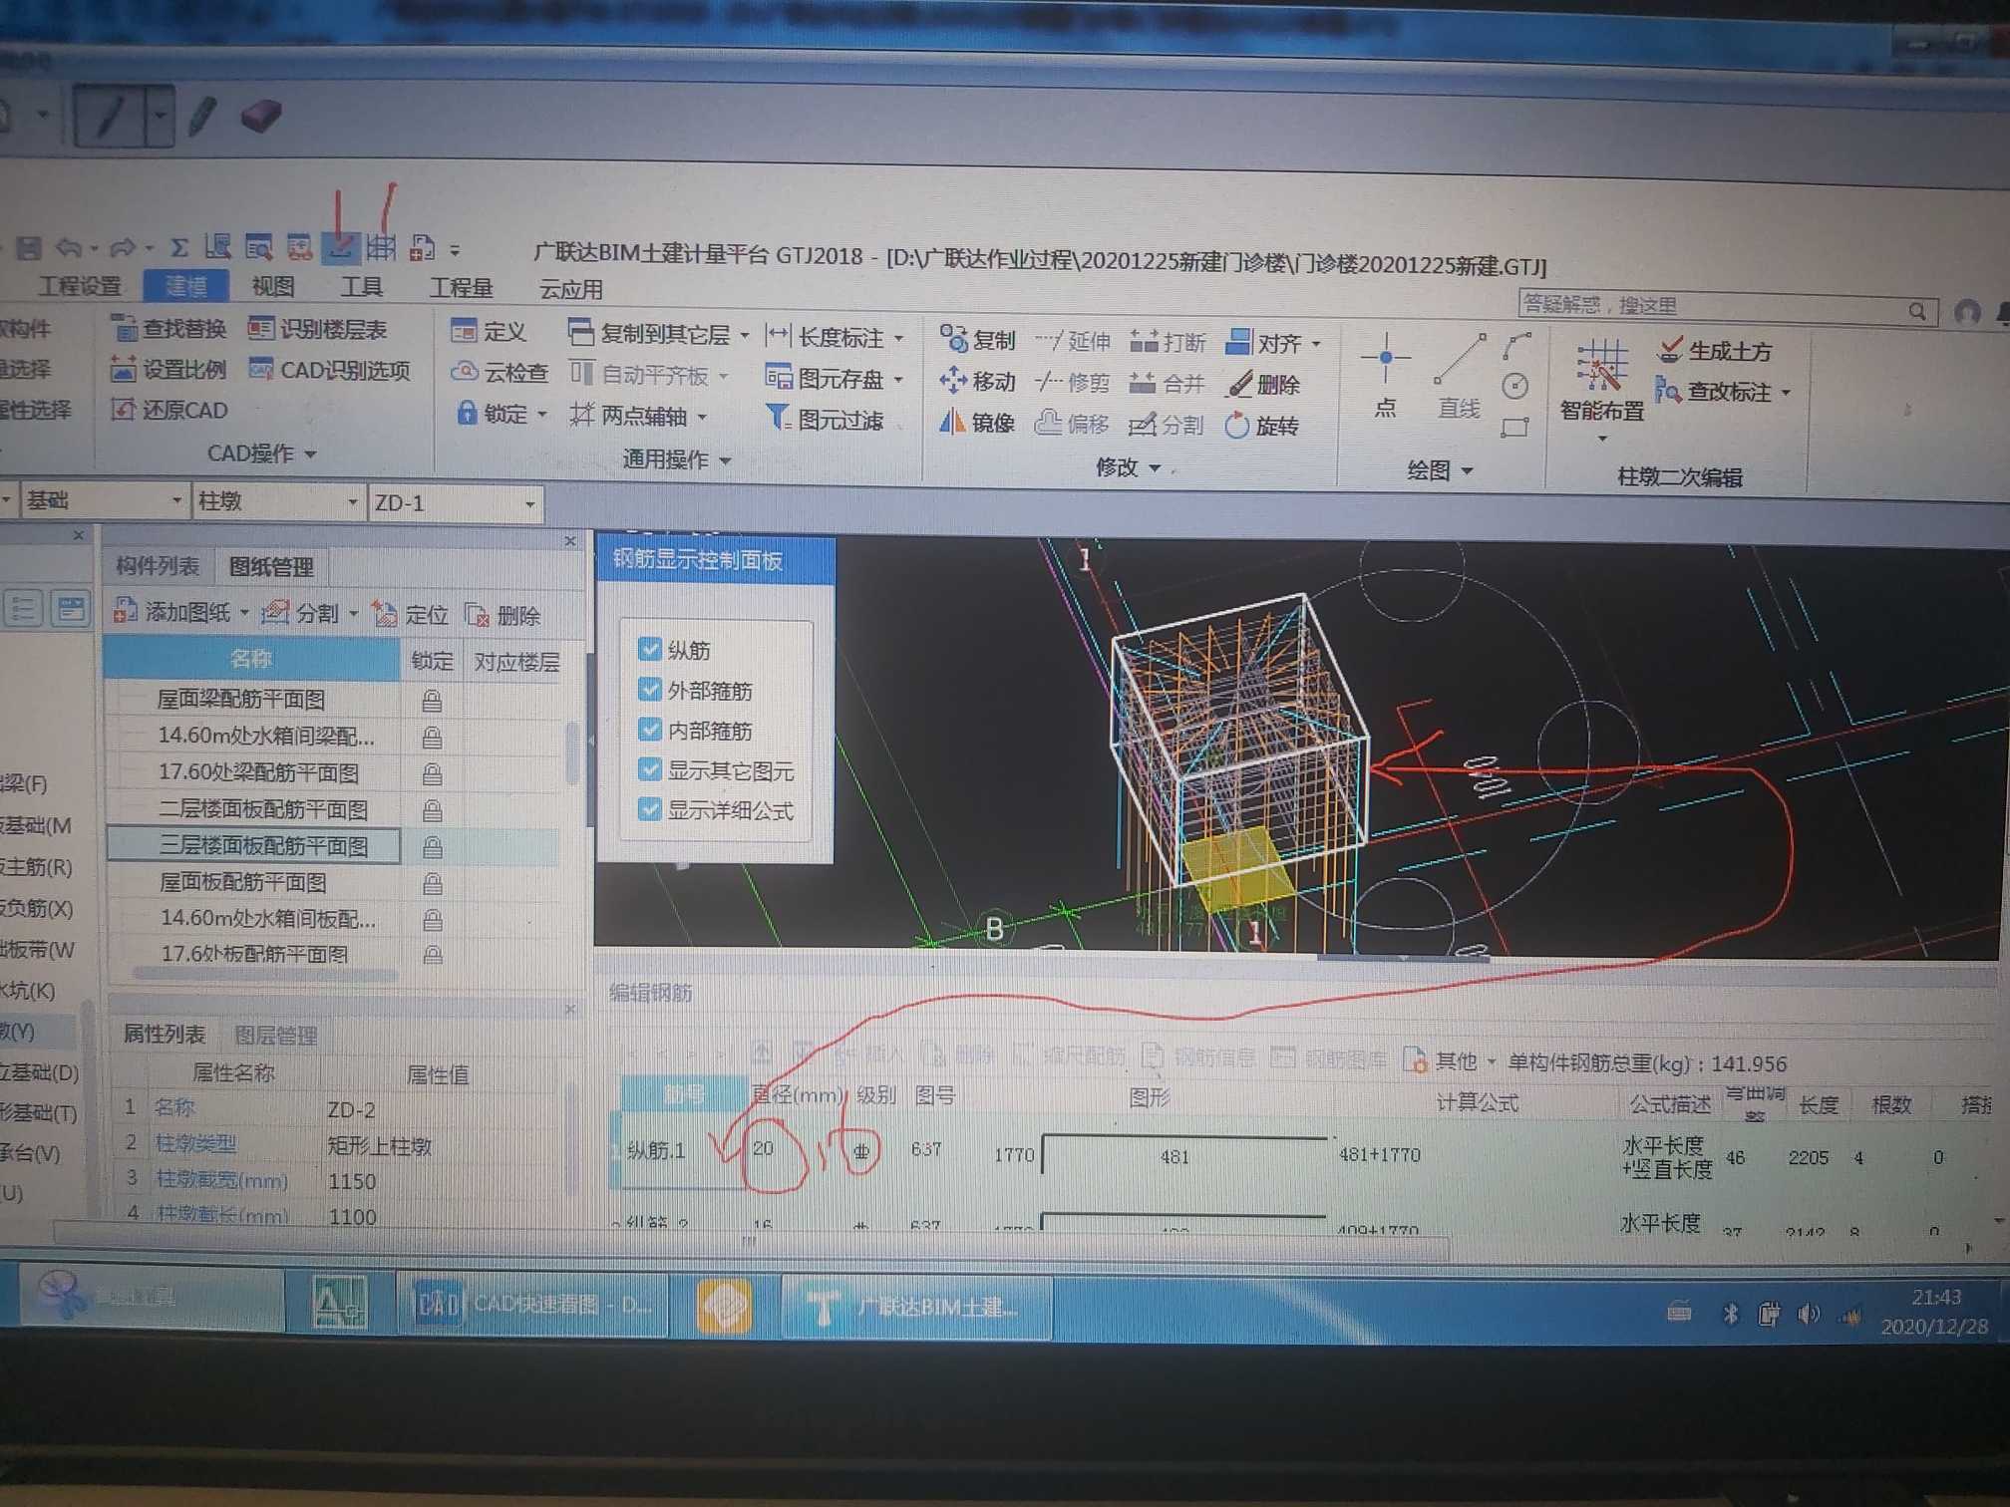Open CAD识别选项
Screen dimensions: 2010x1507
click(330, 371)
